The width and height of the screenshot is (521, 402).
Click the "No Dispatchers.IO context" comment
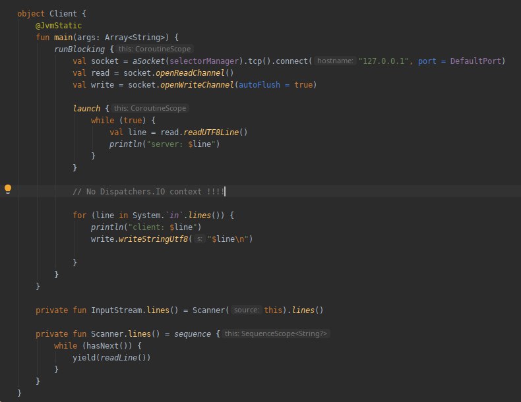point(149,192)
